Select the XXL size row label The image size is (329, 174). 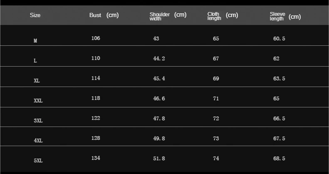coord(38,101)
